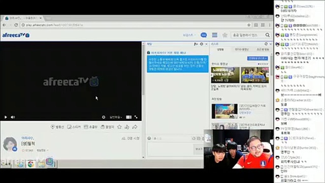The height and width of the screenshot is (183, 325).
Task: Toggle theater mode screen layout icon
Action: tap(129, 117)
